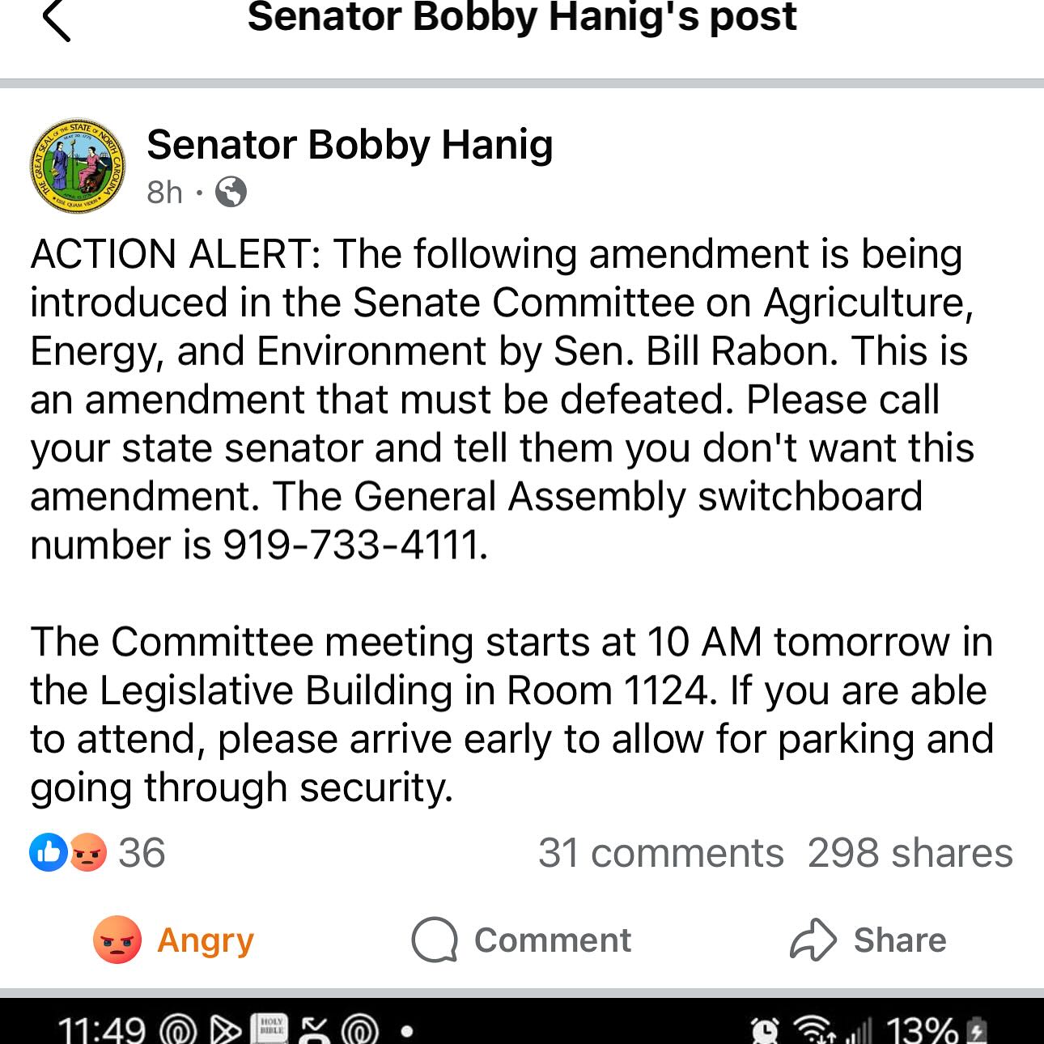Tap the share arrow icon

pyautogui.click(x=813, y=940)
